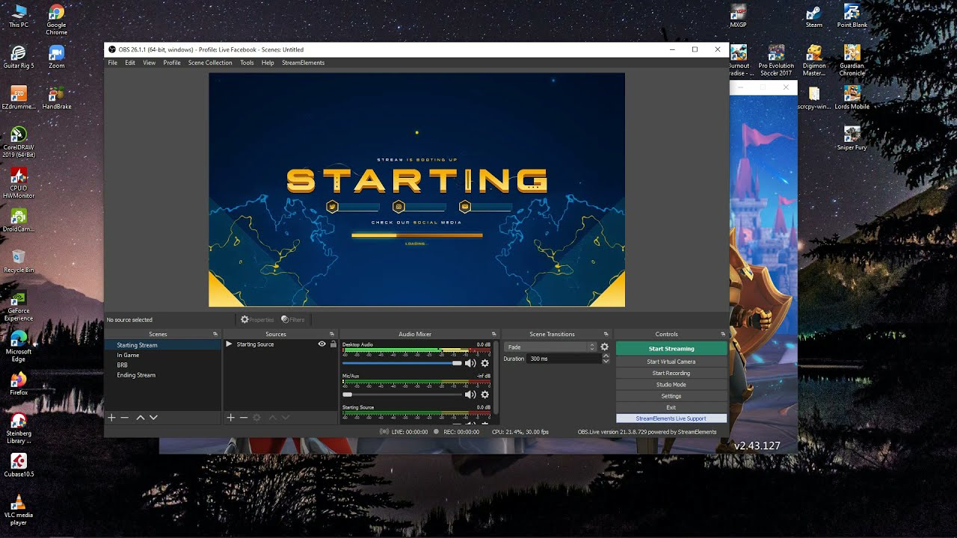Hide Starting Source with the eye icon
The width and height of the screenshot is (957, 538).
point(322,344)
